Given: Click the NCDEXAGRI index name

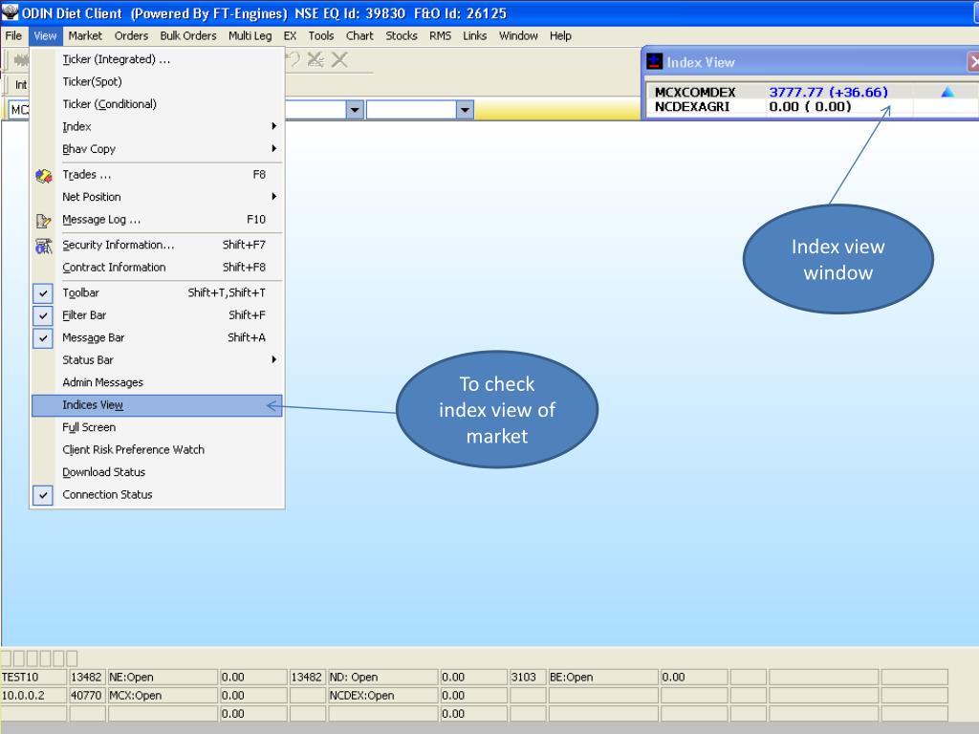Looking at the screenshot, I should pos(692,107).
